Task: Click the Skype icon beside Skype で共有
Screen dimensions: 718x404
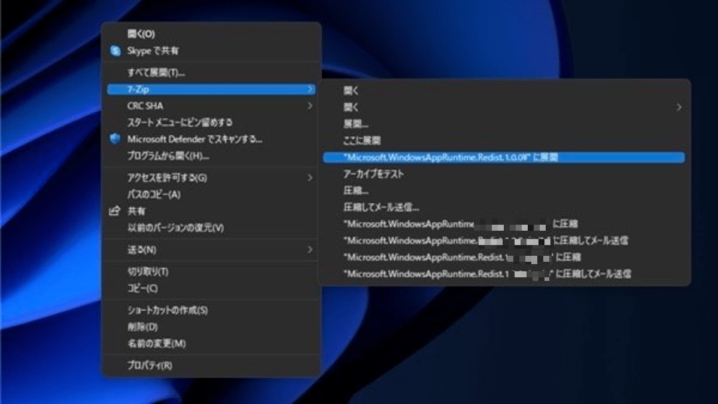Action: coord(115,51)
